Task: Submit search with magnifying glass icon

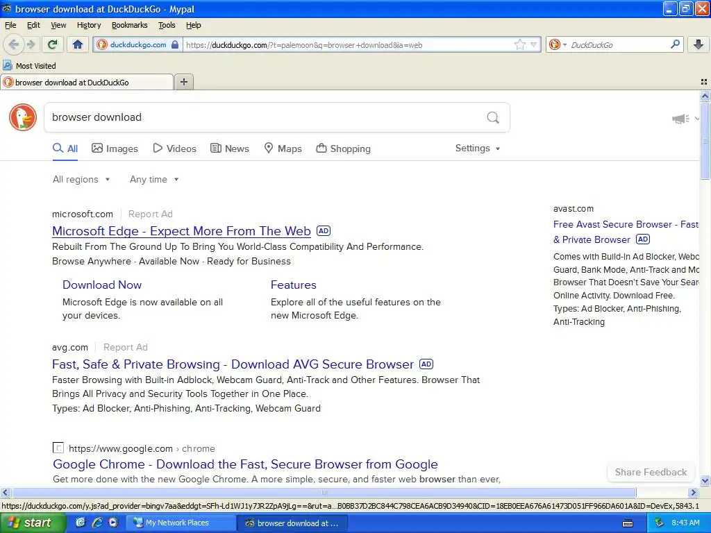Action: pos(493,117)
